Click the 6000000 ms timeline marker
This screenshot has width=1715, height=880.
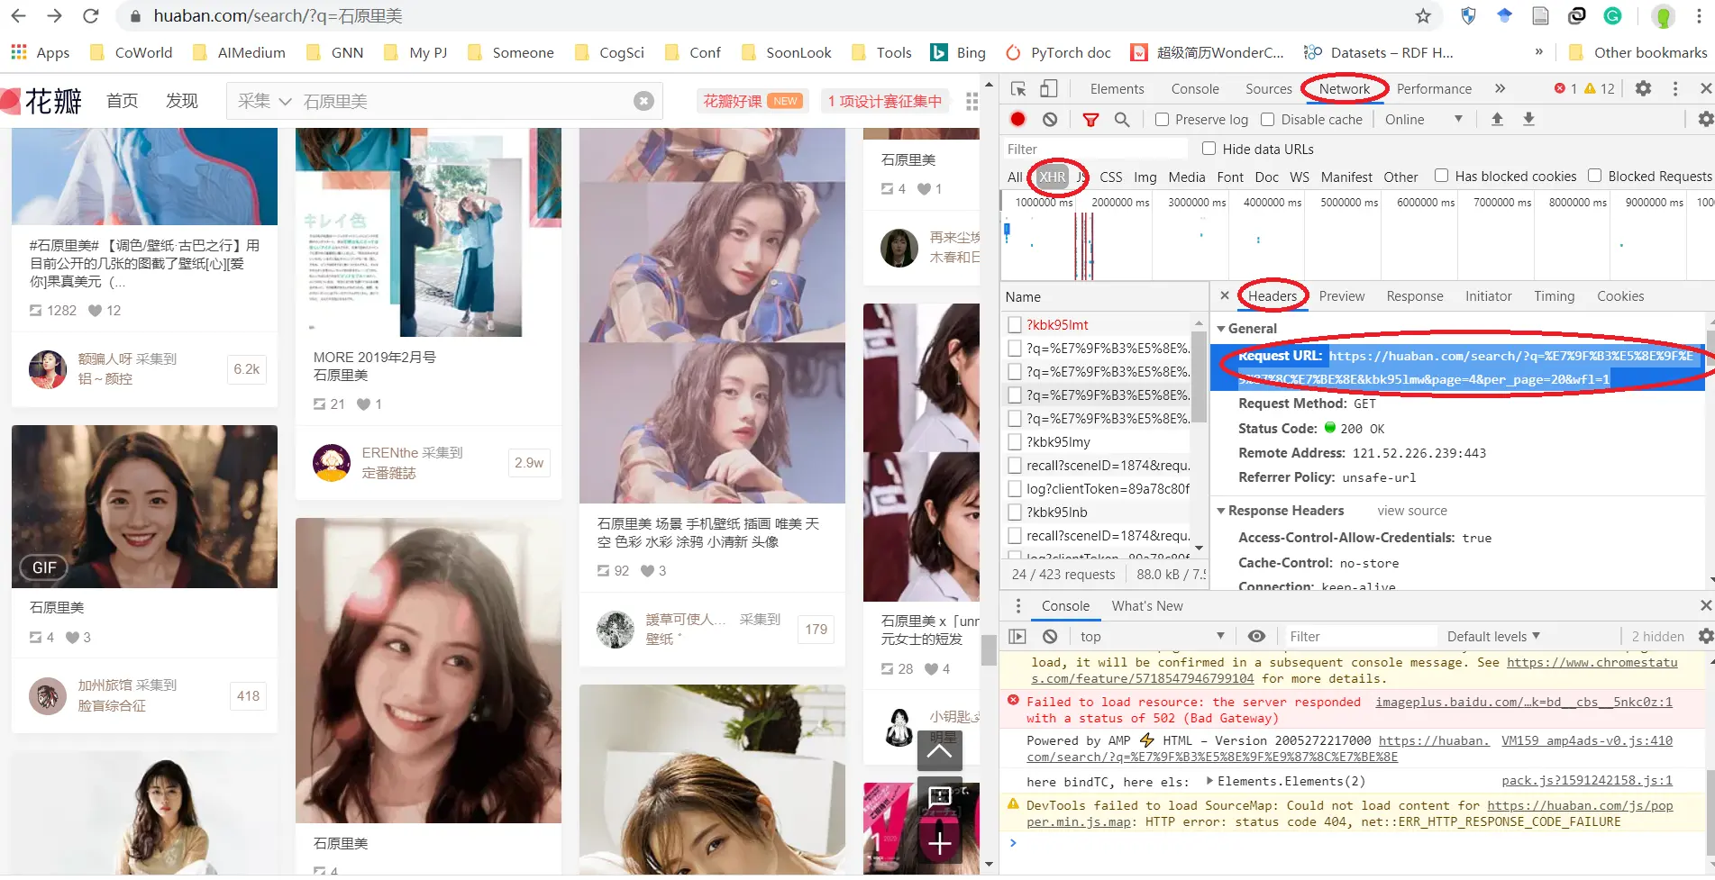click(1426, 203)
